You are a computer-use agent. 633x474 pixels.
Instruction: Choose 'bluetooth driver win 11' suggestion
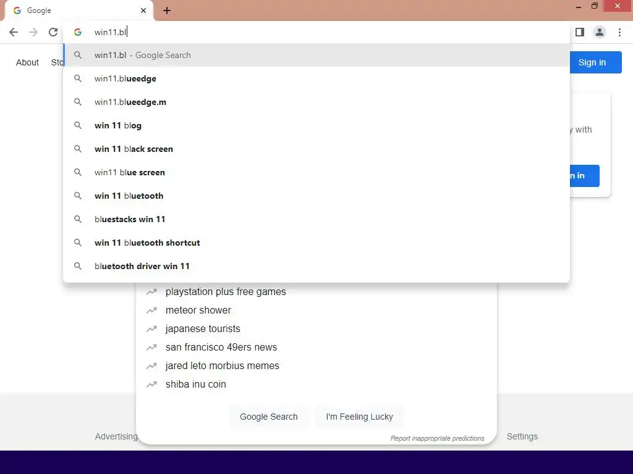click(316, 266)
